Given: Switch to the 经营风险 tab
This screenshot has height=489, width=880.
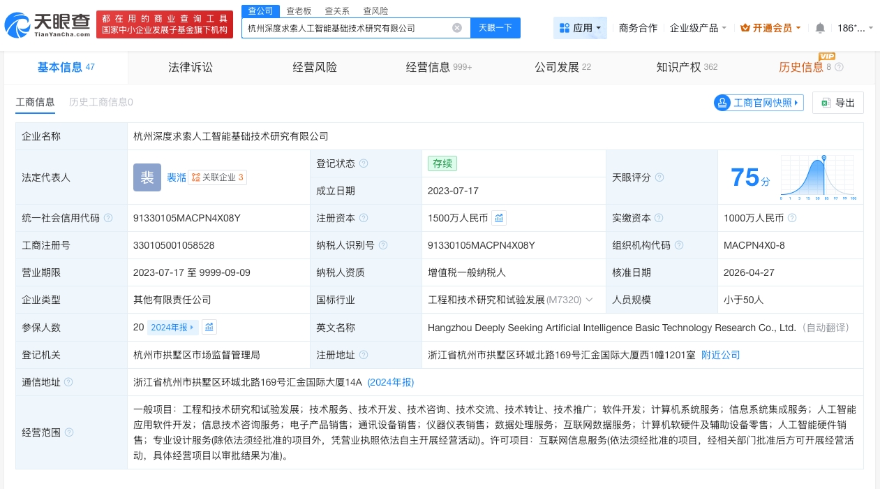Looking at the screenshot, I should coord(315,67).
